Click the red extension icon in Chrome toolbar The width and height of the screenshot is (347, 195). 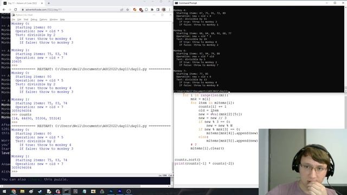pos(141,10)
